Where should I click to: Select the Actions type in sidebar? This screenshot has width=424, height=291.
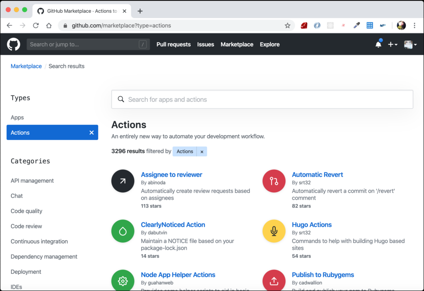click(52, 132)
